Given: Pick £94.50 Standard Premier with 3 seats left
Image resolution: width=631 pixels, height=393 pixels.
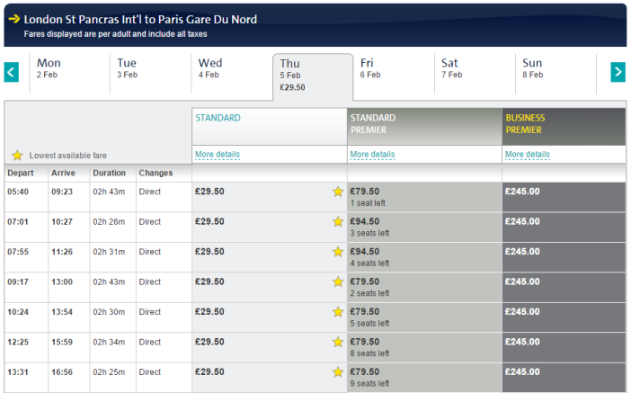Looking at the screenshot, I should click(x=424, y=228).
